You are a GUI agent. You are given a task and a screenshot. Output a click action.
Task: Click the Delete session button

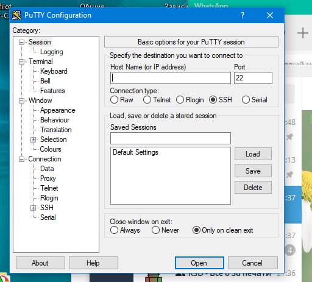(x=253, y=188)
